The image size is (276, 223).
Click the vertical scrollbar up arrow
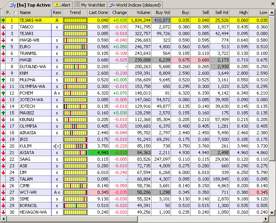click(x=272, y=12)
